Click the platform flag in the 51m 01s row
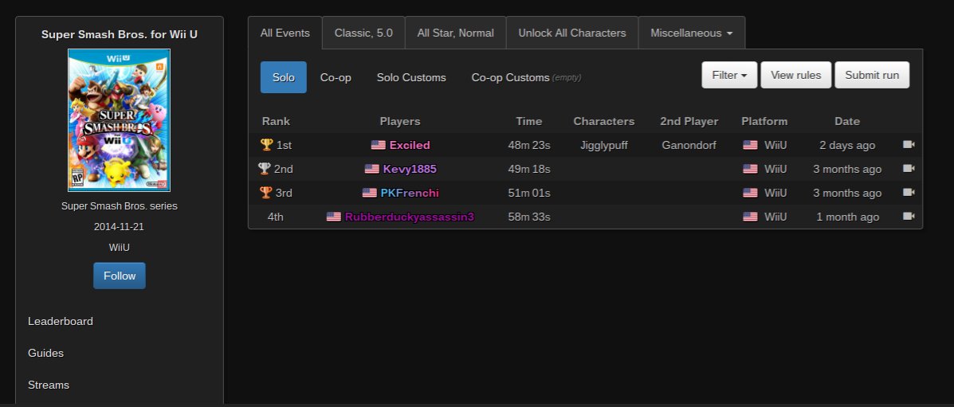Viewport: 954px width, 407px height. click(x=750, y=192)
